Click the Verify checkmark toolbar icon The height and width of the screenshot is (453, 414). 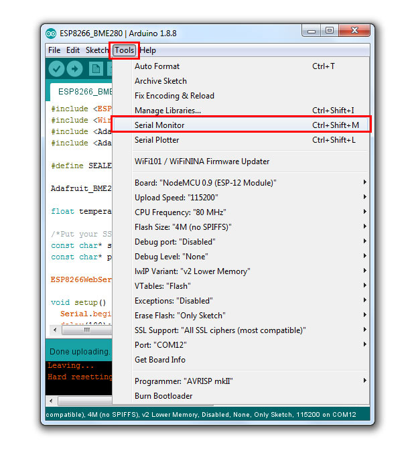[x=56, y=69]
